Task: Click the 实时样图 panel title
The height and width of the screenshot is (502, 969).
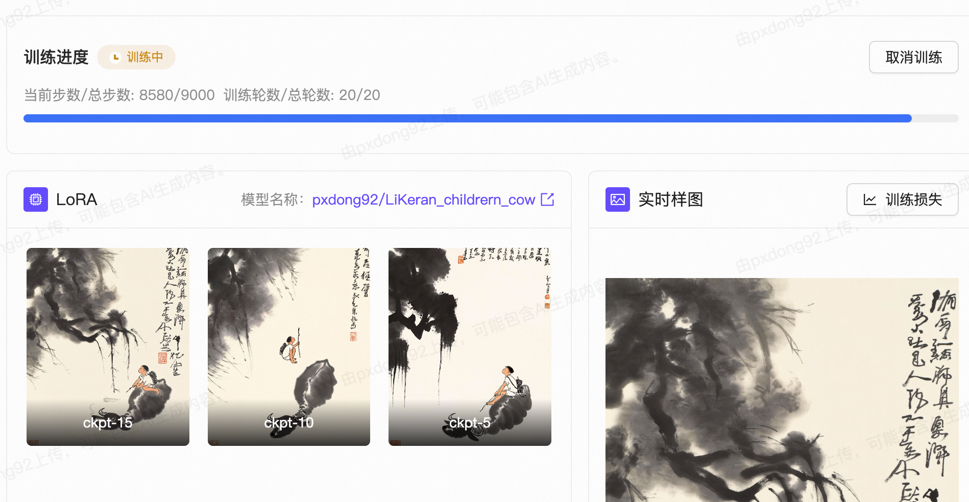Action: tap(671, 199)
